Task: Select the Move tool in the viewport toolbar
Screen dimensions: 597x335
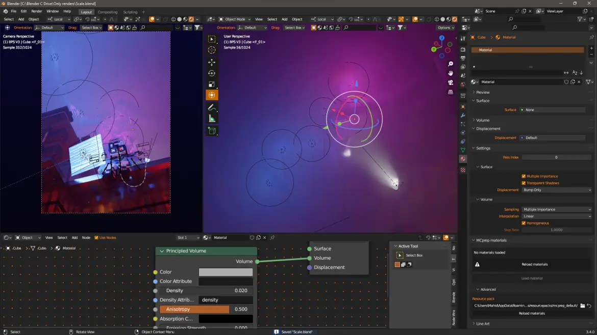Action: coord(212,62)
